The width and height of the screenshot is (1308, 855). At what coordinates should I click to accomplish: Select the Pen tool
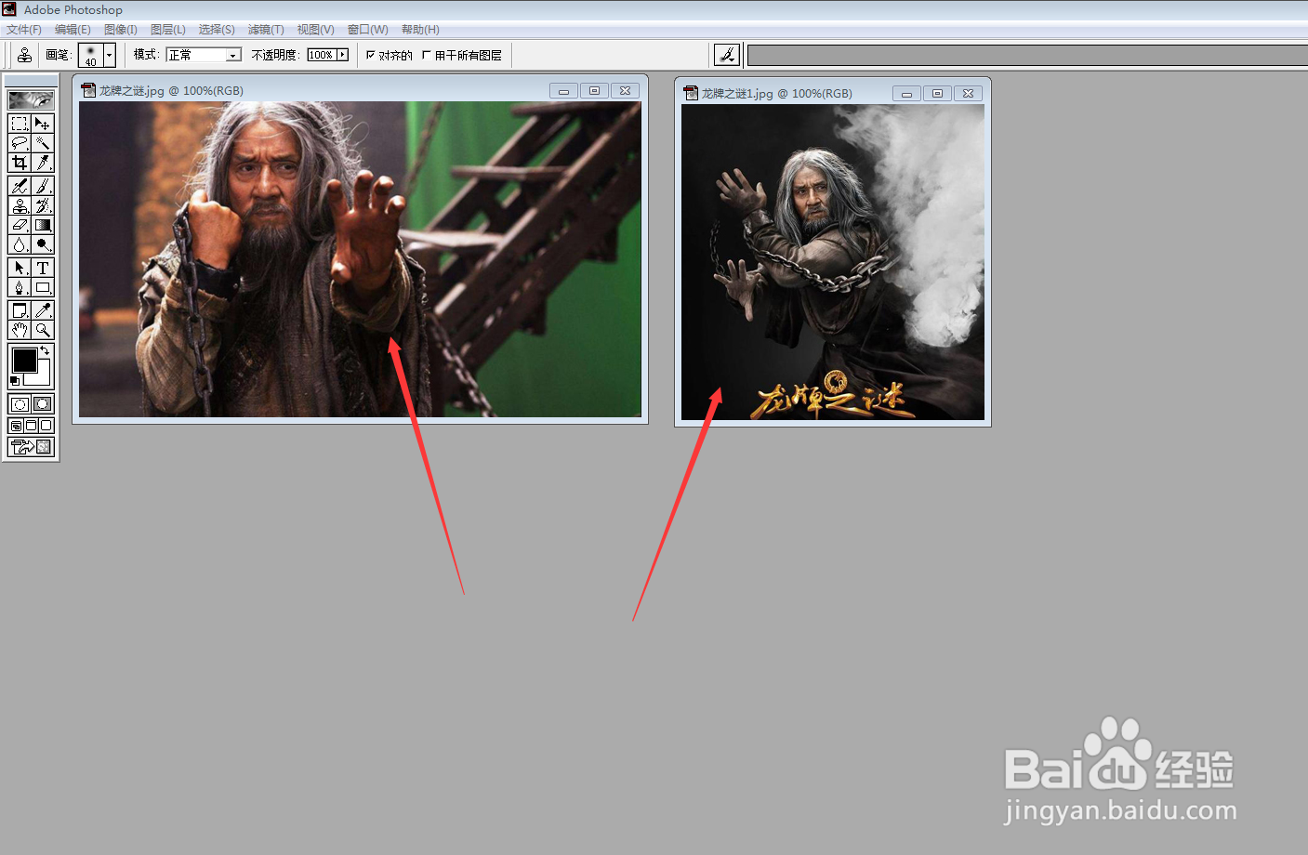click(20, 287)
